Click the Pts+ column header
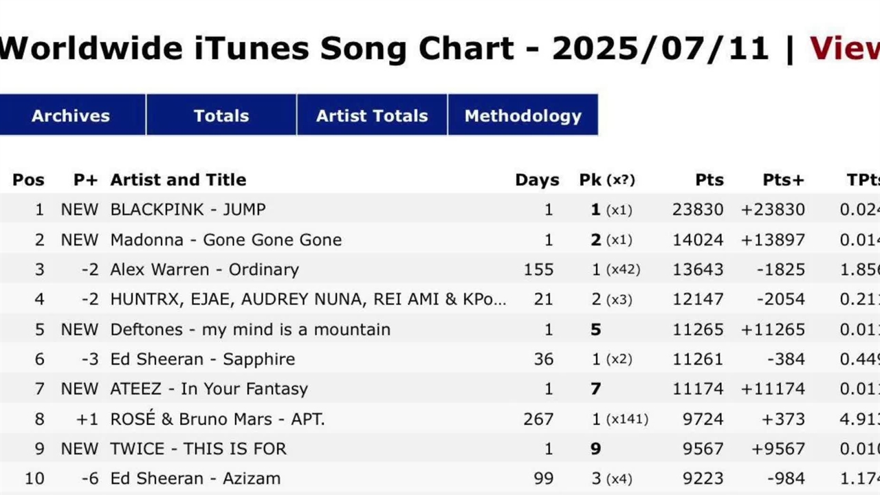The height and width of the screenshot is (495, 880). point(783,180)
